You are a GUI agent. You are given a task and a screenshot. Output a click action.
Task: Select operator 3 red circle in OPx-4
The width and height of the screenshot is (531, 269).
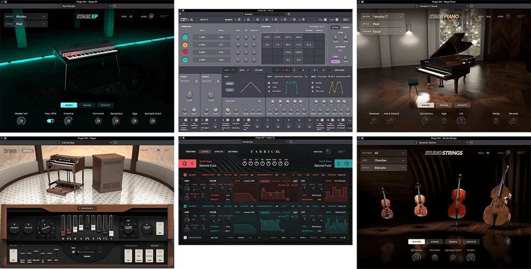(185, 52)
